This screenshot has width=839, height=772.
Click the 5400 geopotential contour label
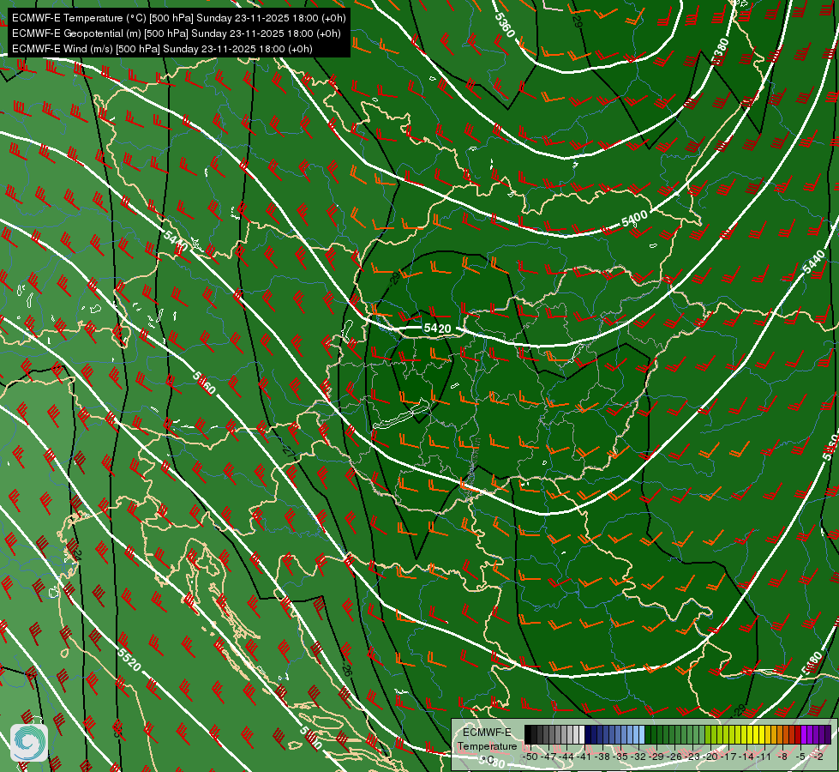coord(634,218)
